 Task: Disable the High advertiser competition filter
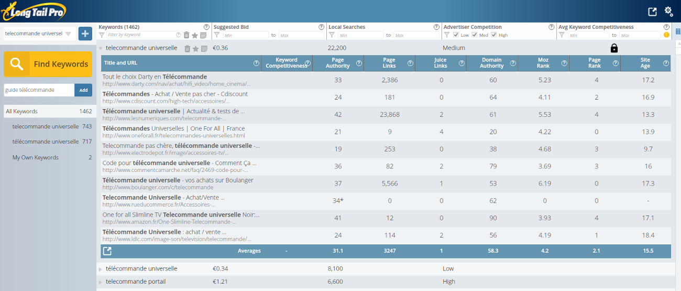[493, 35]
